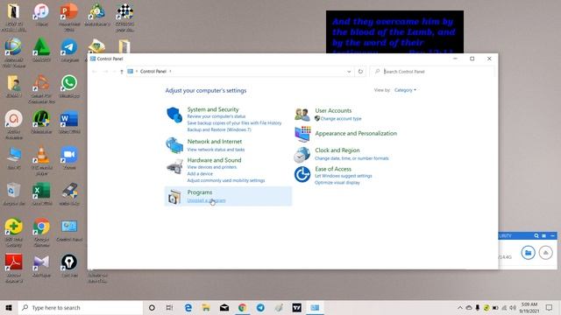Open the WhatsApp desktop shortcut
This screenshot has height=315, width=561.
(69, 87)
